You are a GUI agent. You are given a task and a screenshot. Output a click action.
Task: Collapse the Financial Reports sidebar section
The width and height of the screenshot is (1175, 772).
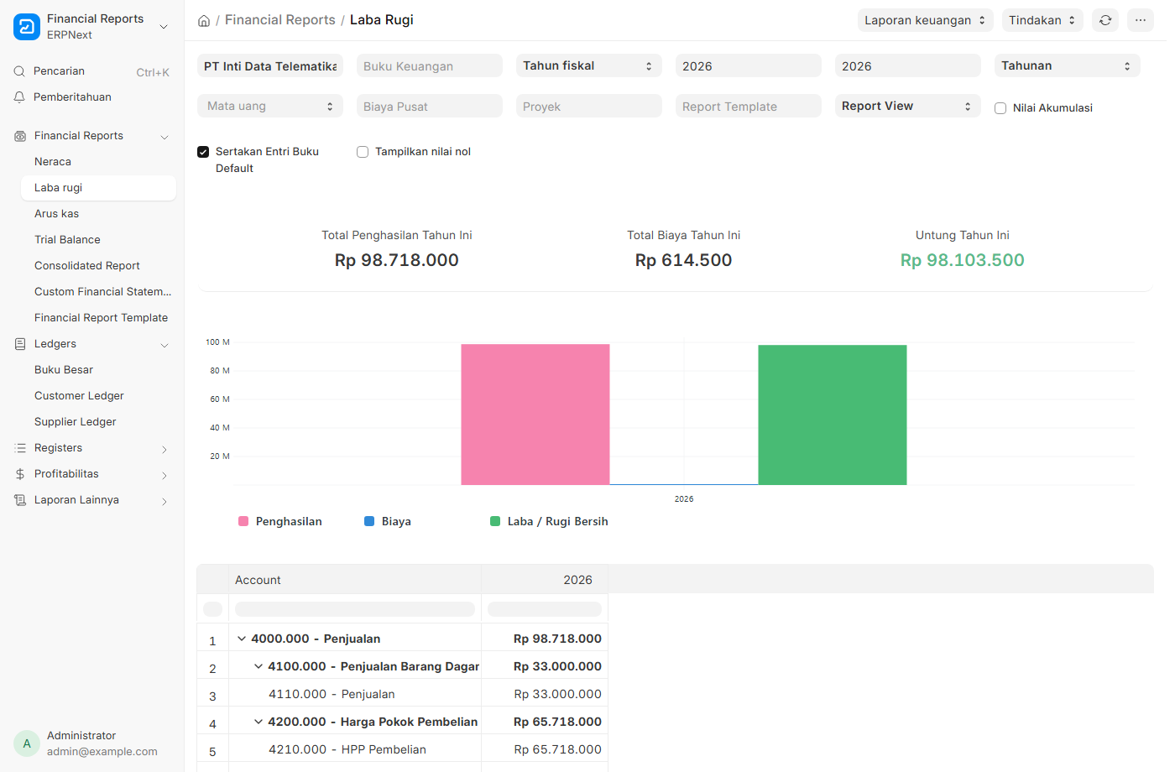pyautogui.click(x=164, y=137)
